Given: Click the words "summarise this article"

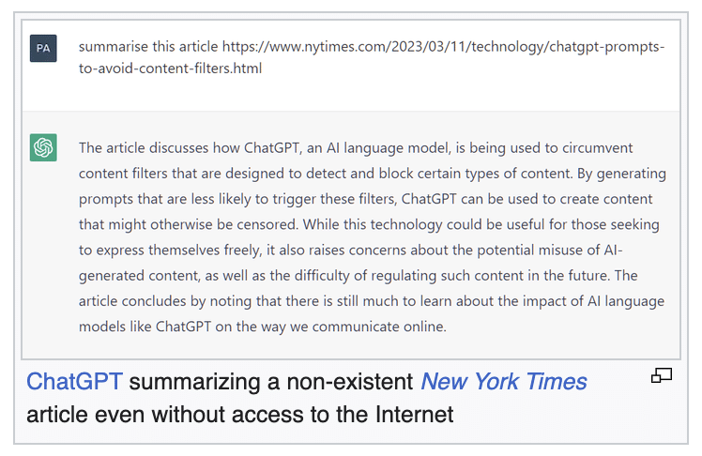Looking at the screenshot, I should pos(148,47).
